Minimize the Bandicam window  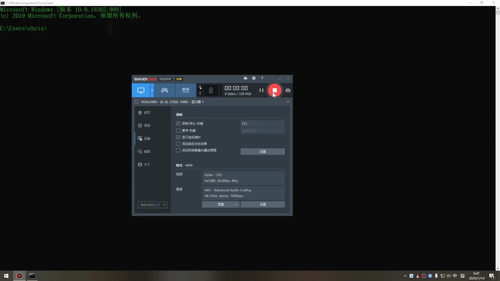click(279, 78)
